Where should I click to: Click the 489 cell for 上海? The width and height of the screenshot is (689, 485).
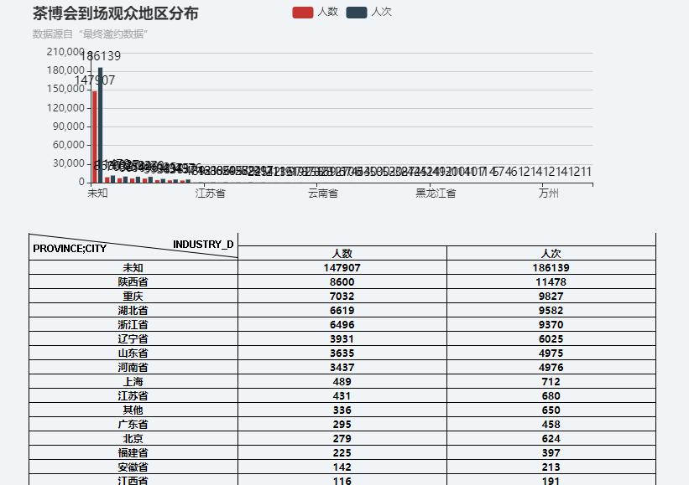tap(342, 381)
